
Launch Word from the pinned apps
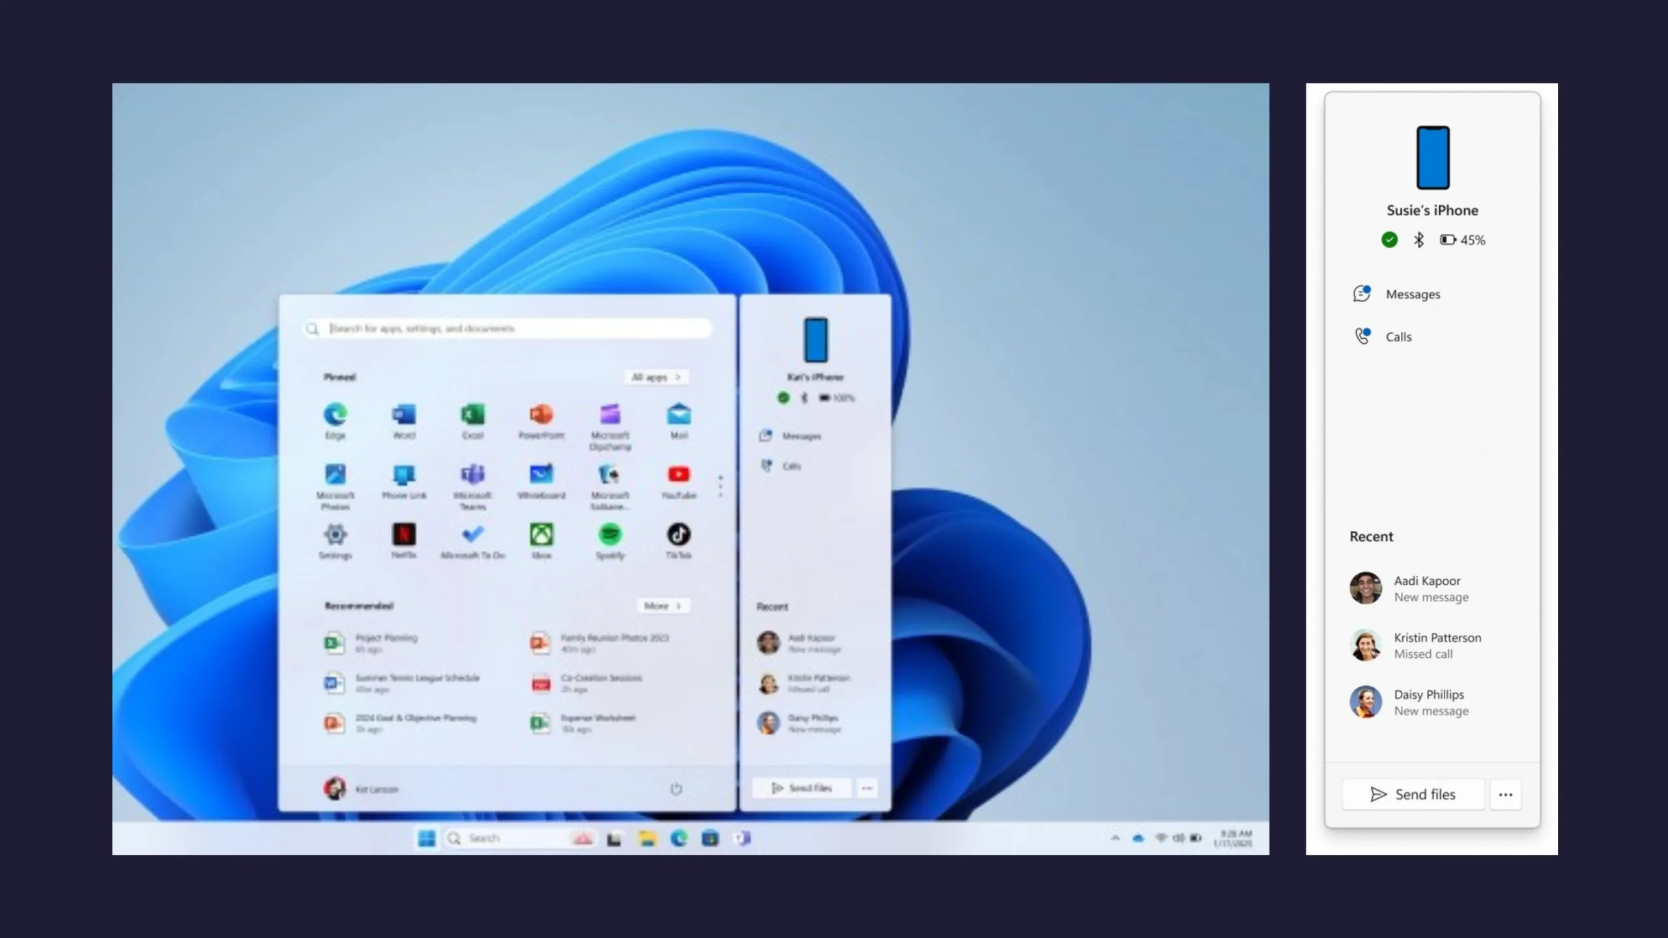click(x=404, y=421)
